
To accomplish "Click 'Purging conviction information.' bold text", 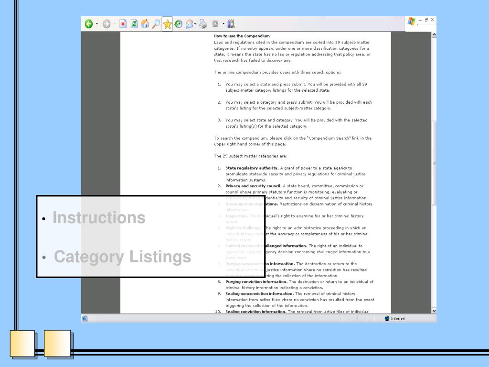I will [256, 281].
